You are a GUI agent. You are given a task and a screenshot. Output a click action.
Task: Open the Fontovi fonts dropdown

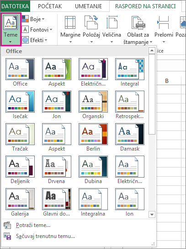tap(37, 30)
